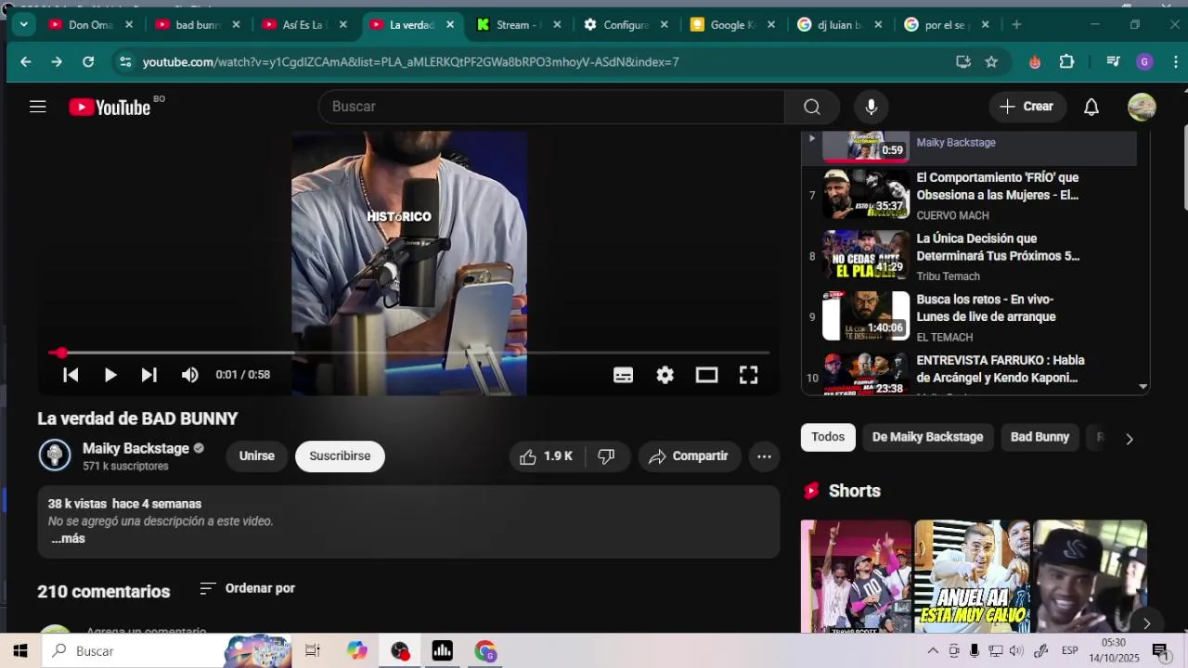Open the Task View taskbar icon
This screenshot has height=668, width=1188.
pyautogui.click(x=313, y=651)
